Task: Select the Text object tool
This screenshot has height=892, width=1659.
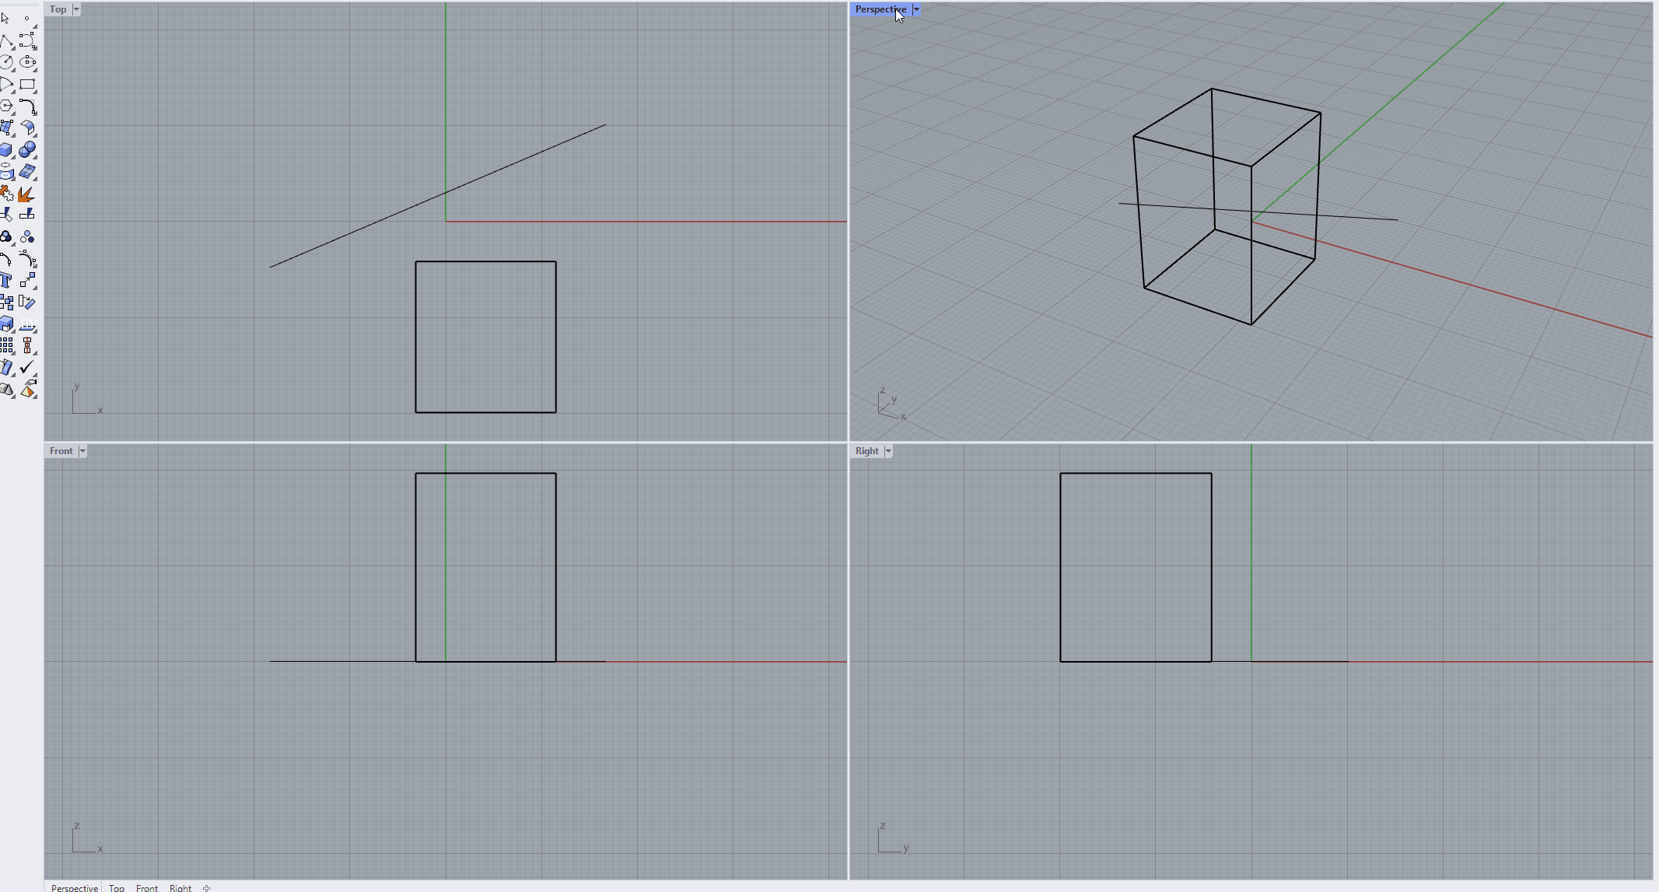Action: pyautogui.click(x=6, y=280)
